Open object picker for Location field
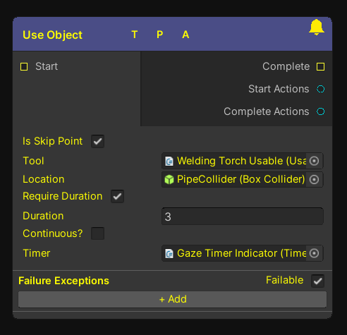The width and height of the screenshot is (347, 335). coord(315,180)
